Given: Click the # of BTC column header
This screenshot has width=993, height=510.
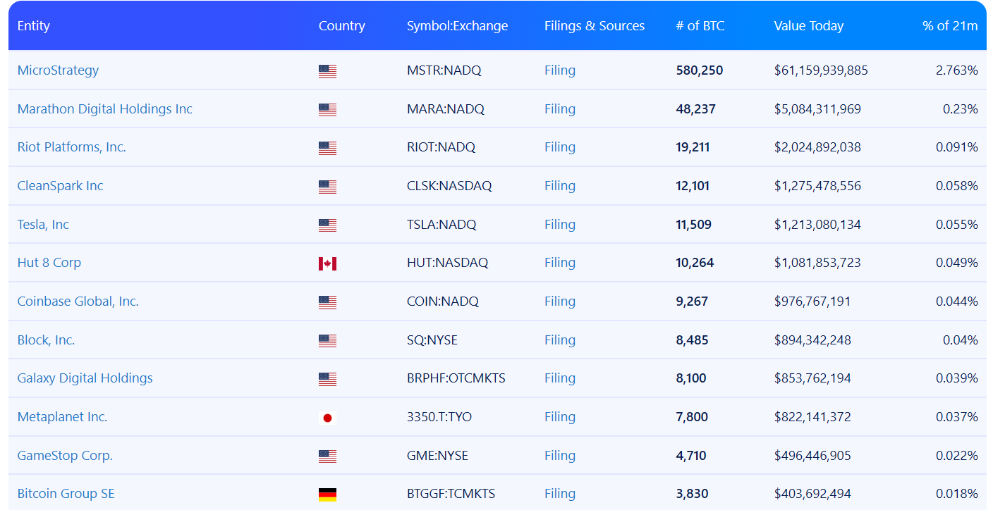Looking at the screenshot, I should coord(700,26).
